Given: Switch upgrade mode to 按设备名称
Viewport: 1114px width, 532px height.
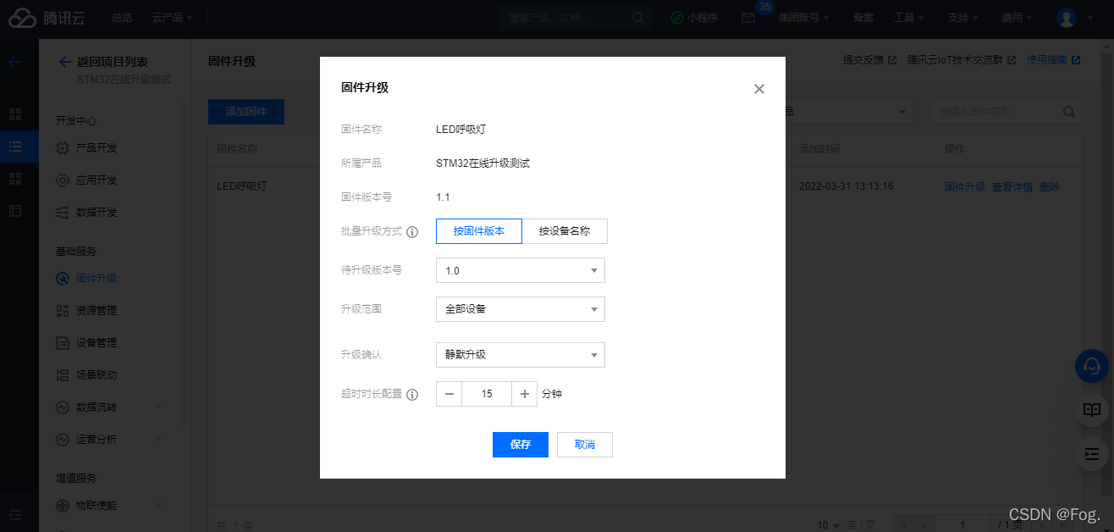Looking at the screenshot, I should click(x=565, y=230).
